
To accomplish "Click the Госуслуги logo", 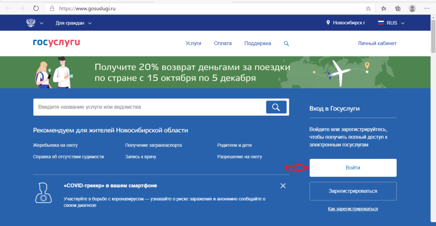I will coord(57,43).
